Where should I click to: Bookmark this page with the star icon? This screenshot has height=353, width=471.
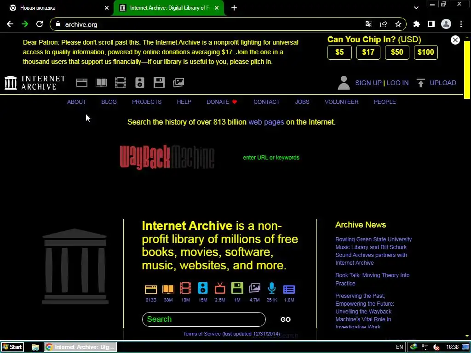[398, 24]
